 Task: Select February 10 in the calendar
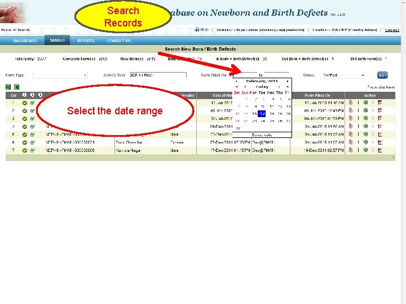[x=263, y=106]
